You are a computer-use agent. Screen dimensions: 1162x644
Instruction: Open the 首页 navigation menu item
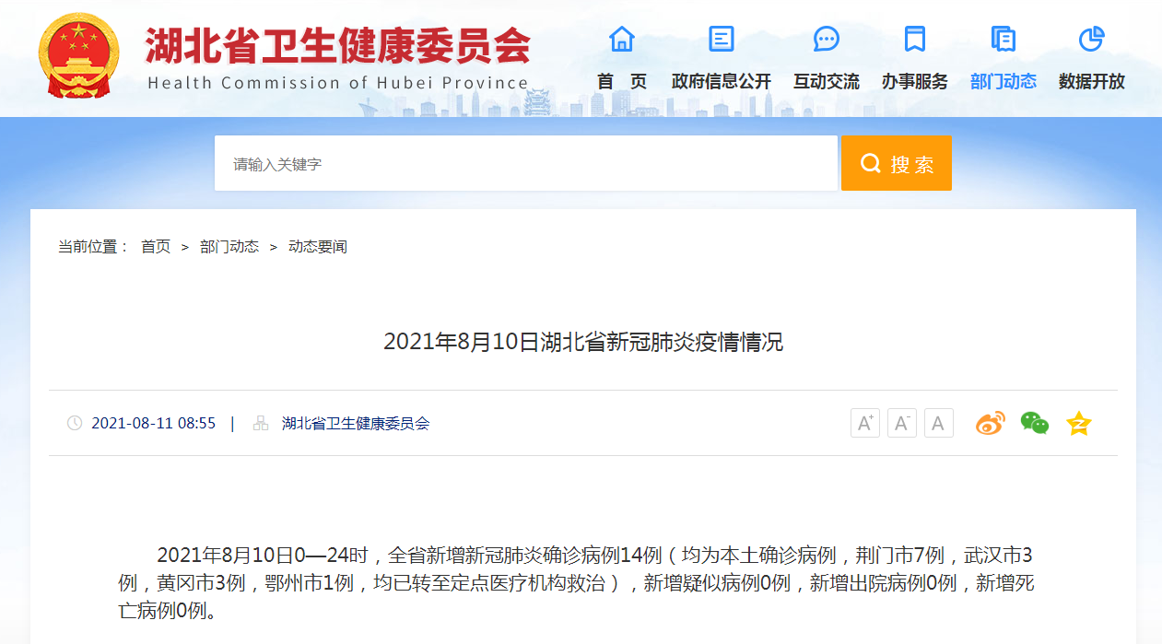622,81
